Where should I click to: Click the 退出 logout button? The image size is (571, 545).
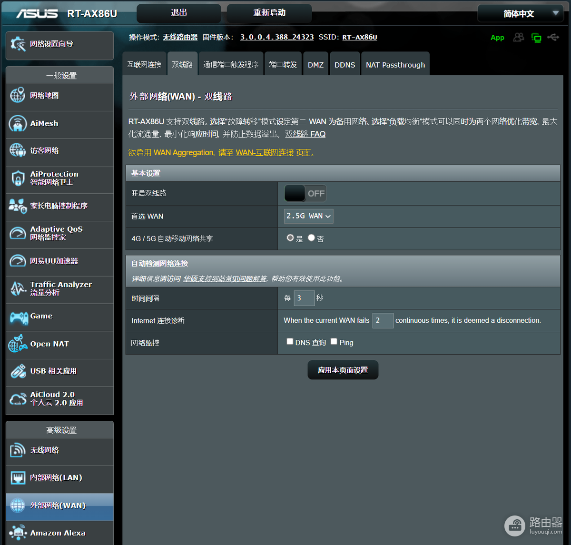[179, 13]
